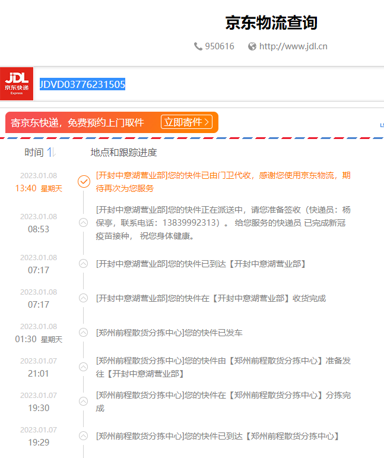Click the timeline marker for 19:29 entry
The width and height of the screenshot is (384, 458).
pos(84,436)
